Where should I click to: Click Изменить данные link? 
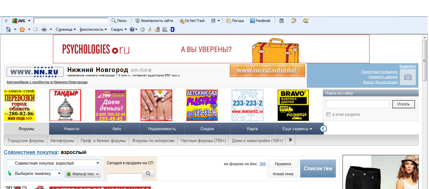click(383, 77)
